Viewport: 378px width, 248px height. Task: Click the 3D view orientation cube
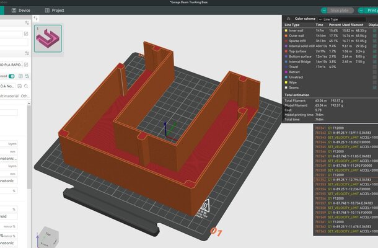point(48,237)
